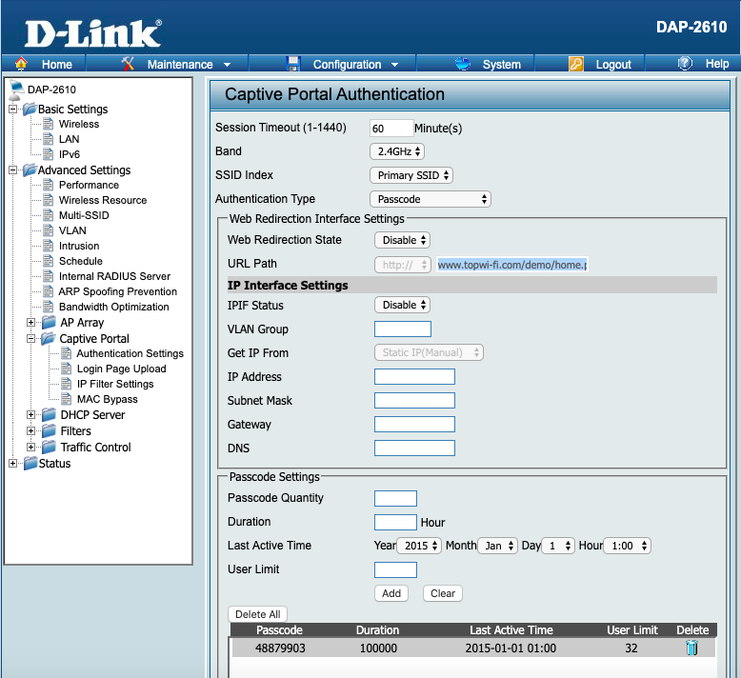Viewport: 741px width, 678px height.
Task: Click the LAN page icon
Action: [49, 139]
